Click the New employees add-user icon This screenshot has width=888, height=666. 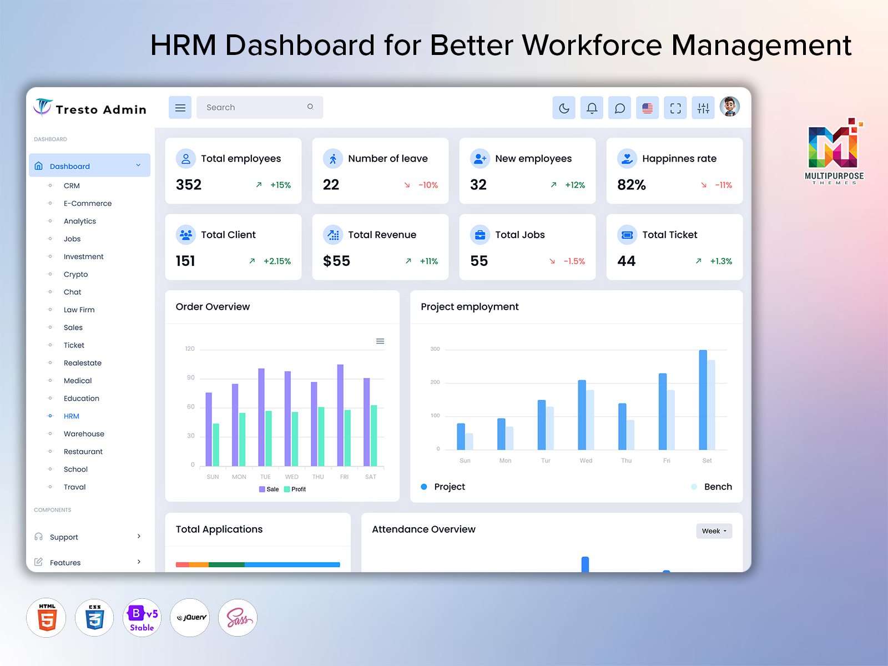480,159
